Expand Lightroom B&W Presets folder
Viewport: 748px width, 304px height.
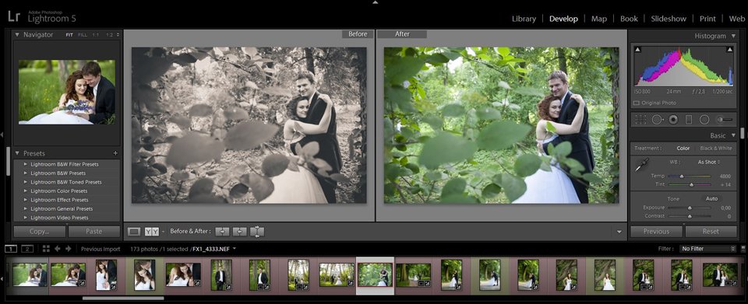pyautogui.click(x=26, y=173)
